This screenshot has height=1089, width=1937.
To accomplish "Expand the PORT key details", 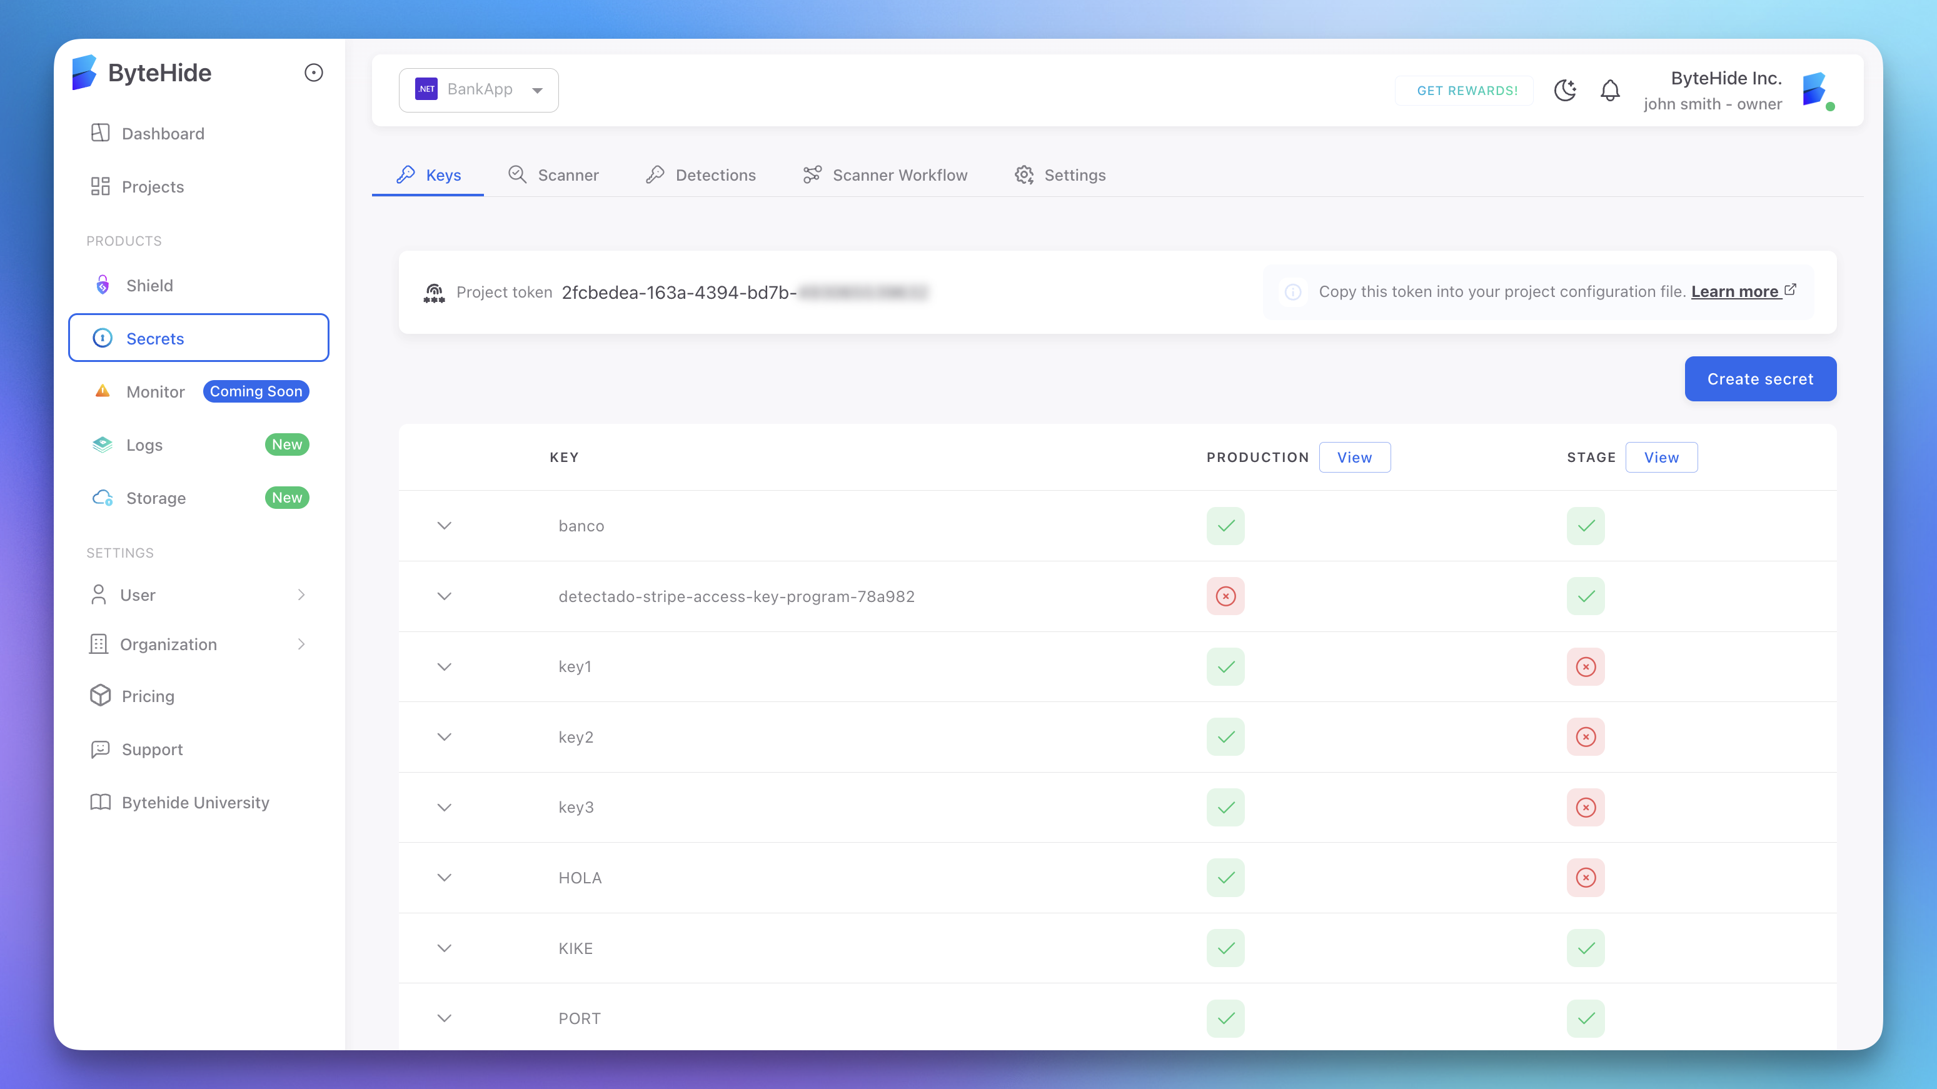I will pos(444,1018).
